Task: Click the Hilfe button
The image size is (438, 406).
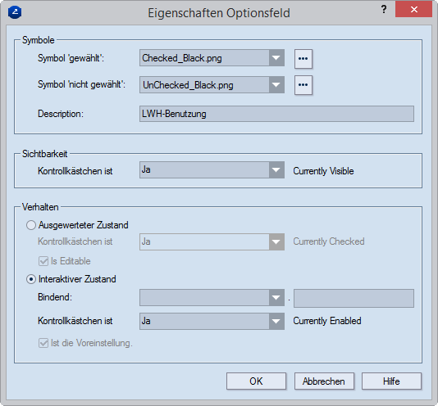Action: pyautogui.click(x=391, y=381)
